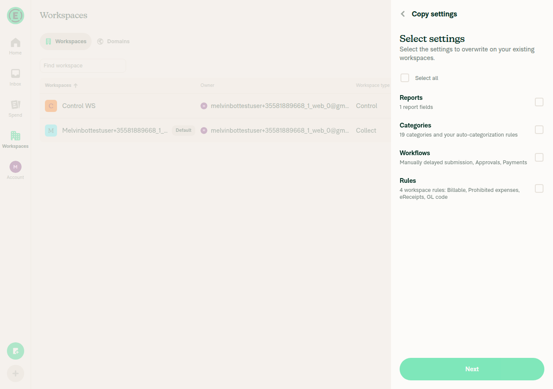Image resolution: width=553 pixels, height=389 pixels.
Task: Click the Collect workspace type cell
Action: [366, 131]
